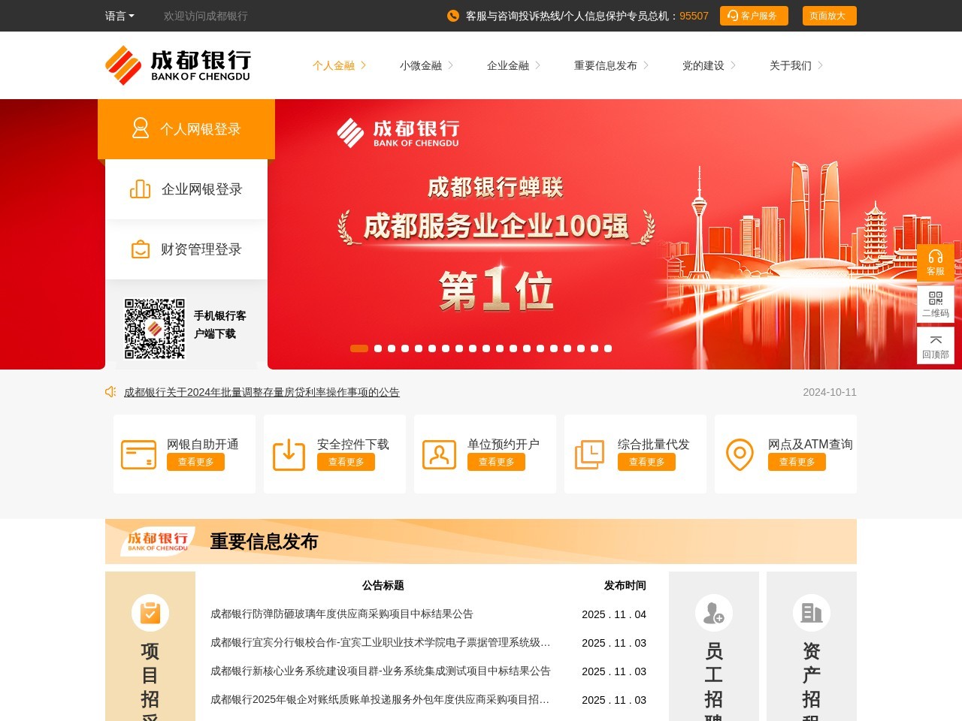Open the 语言 language dropdown
962x721 pixels.
[x=119, y=16]
